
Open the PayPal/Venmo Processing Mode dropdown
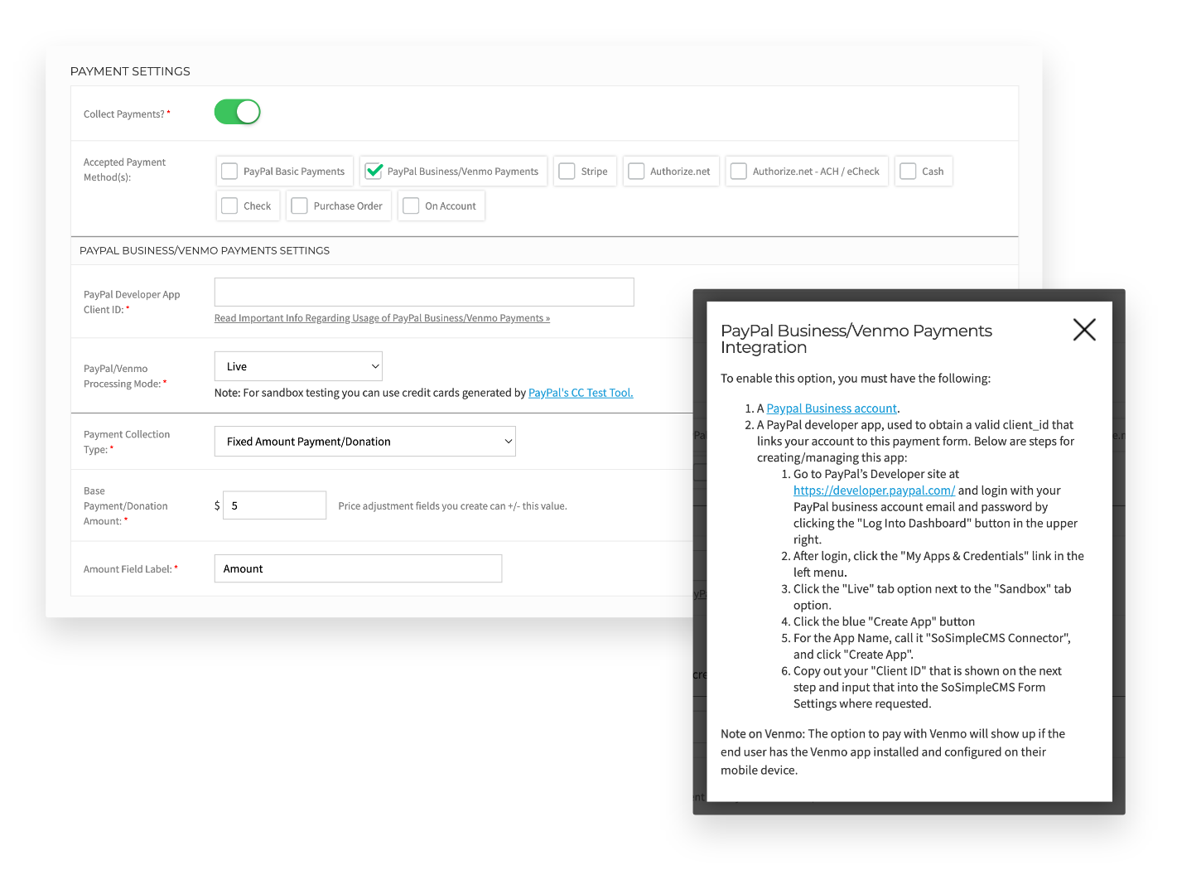(298, 366)
